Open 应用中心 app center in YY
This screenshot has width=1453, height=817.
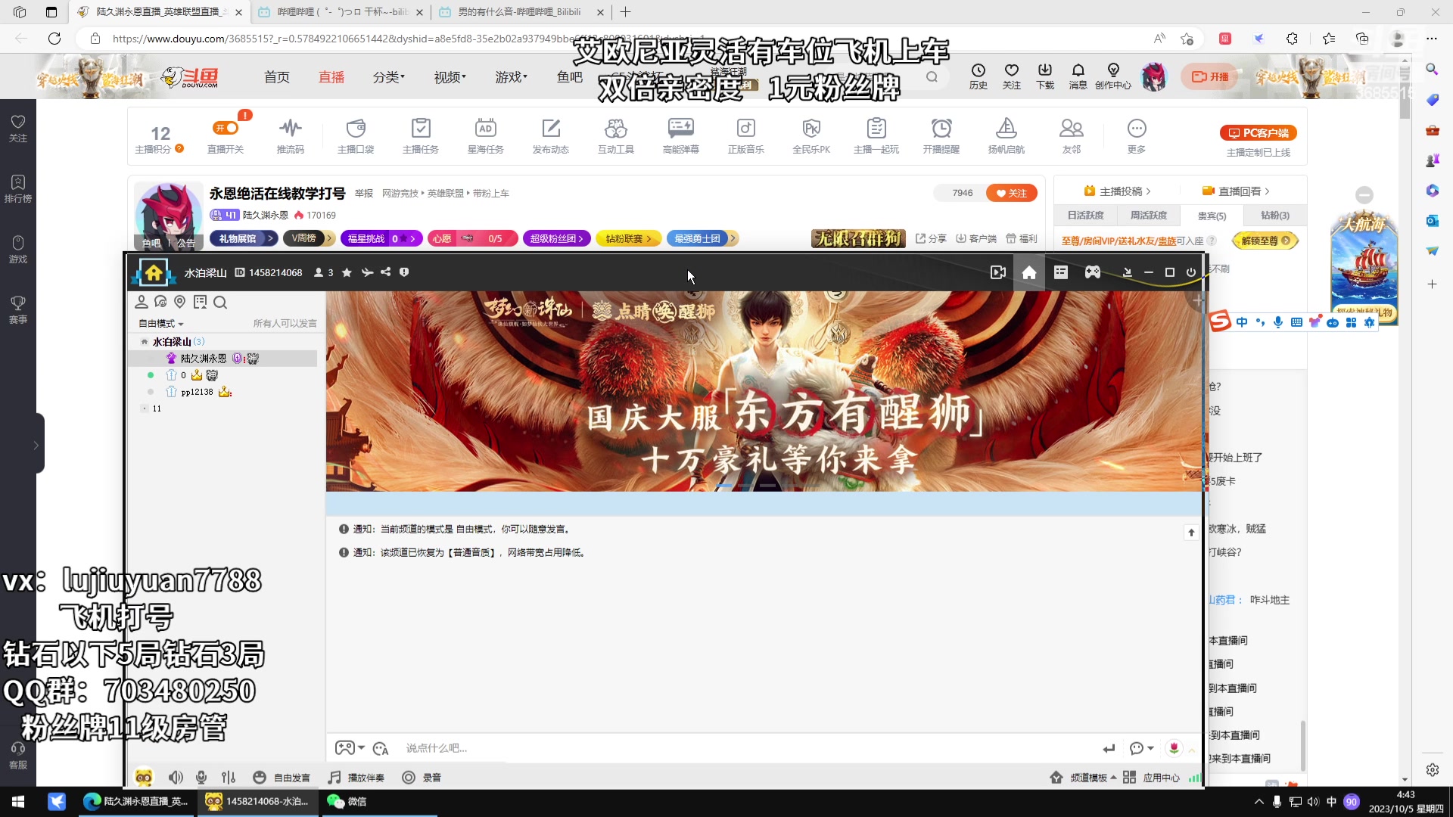1152,778
